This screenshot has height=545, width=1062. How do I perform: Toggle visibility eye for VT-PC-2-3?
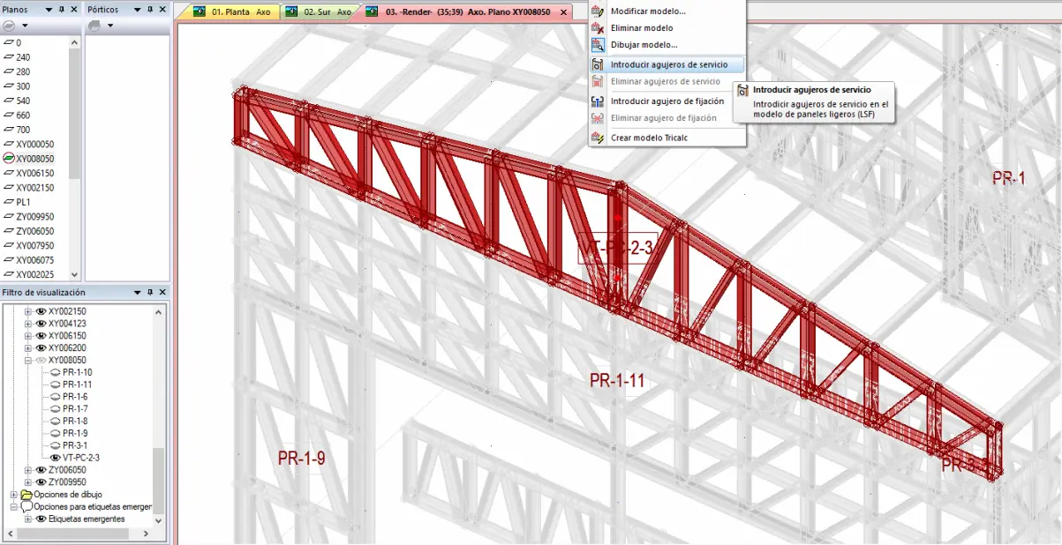pyautogui.click(x=55, y=458)
